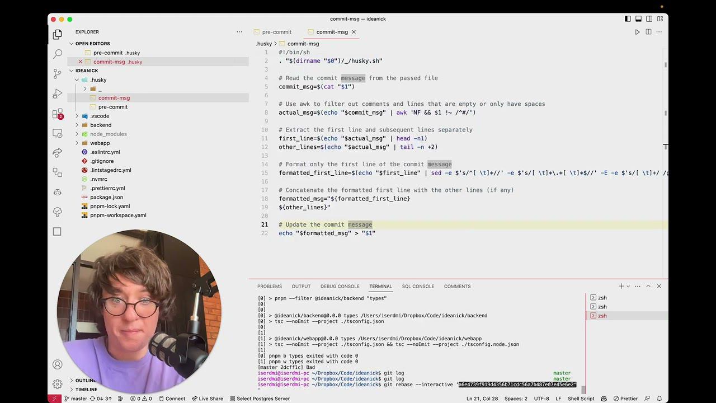Click the terminal panel scrollbar
The image size is (716, 403).
pos(582,390)
